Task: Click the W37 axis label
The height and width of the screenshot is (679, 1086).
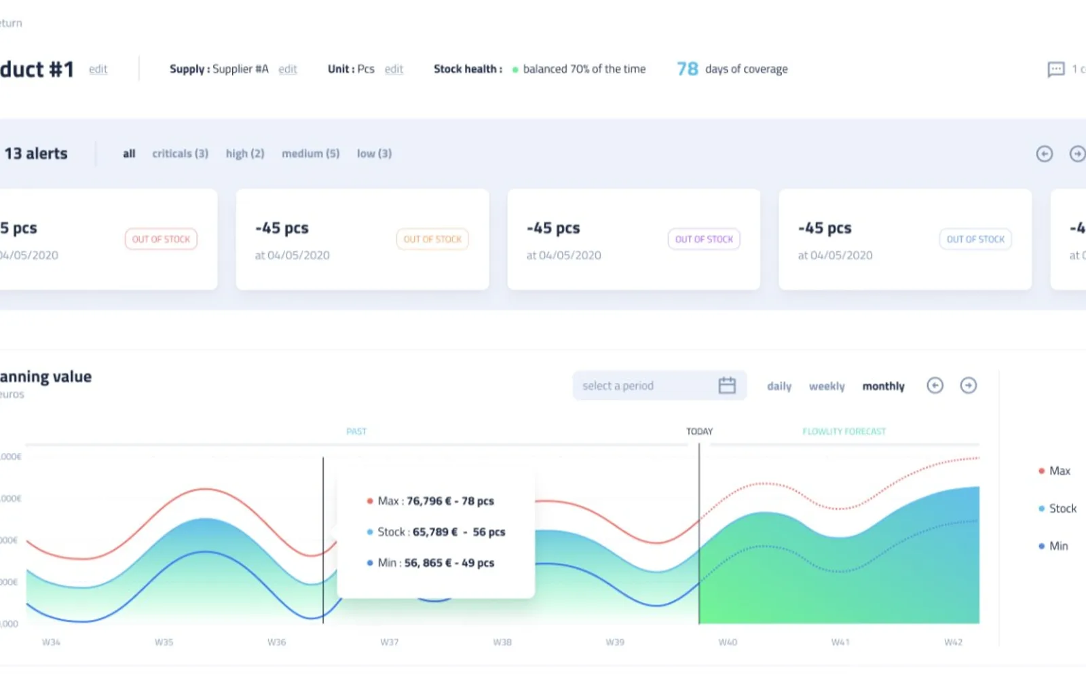Action: 390,642
